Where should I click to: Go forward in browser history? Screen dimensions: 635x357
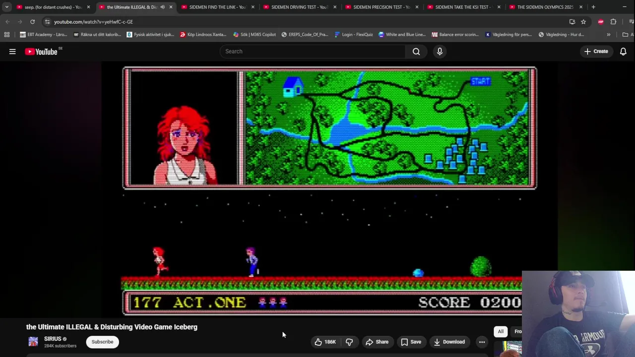(x=20, y=22)
